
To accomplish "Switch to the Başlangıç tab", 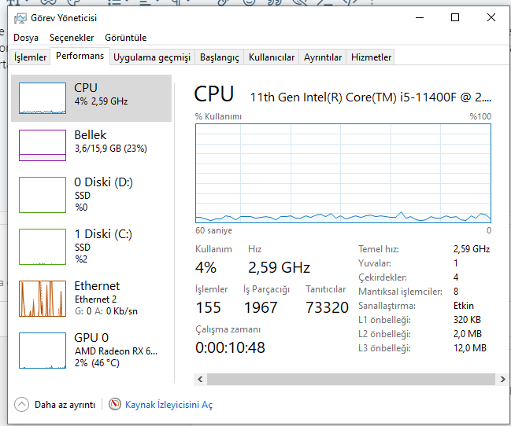I will 219,57.
